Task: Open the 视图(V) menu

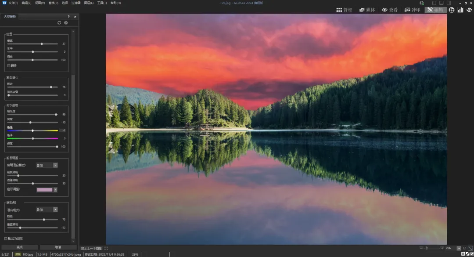Action: [40, 3]
